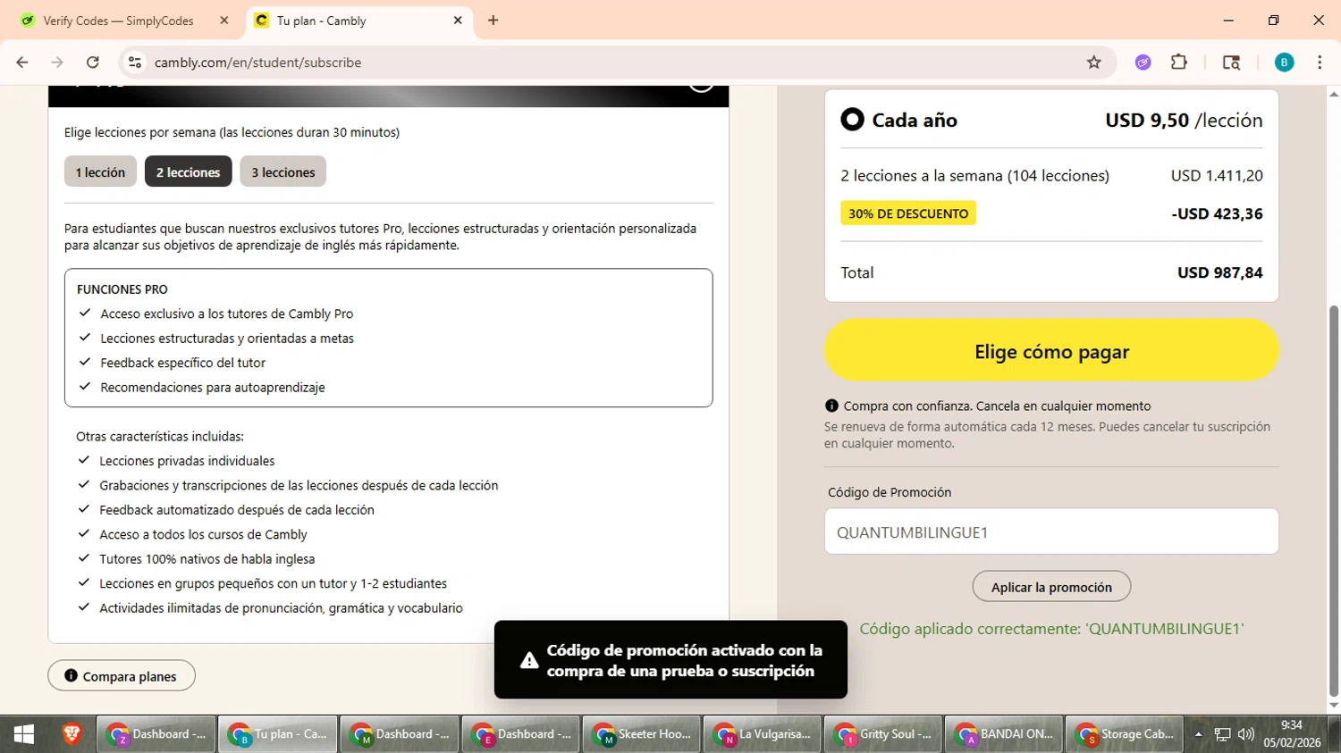Select the 1 lección option

pyautogui.click(x=100, y=172)
